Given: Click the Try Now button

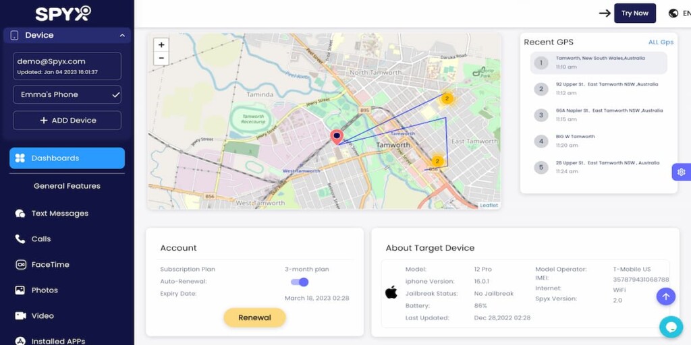Looking at the screenshot, I should pos(634,13).
